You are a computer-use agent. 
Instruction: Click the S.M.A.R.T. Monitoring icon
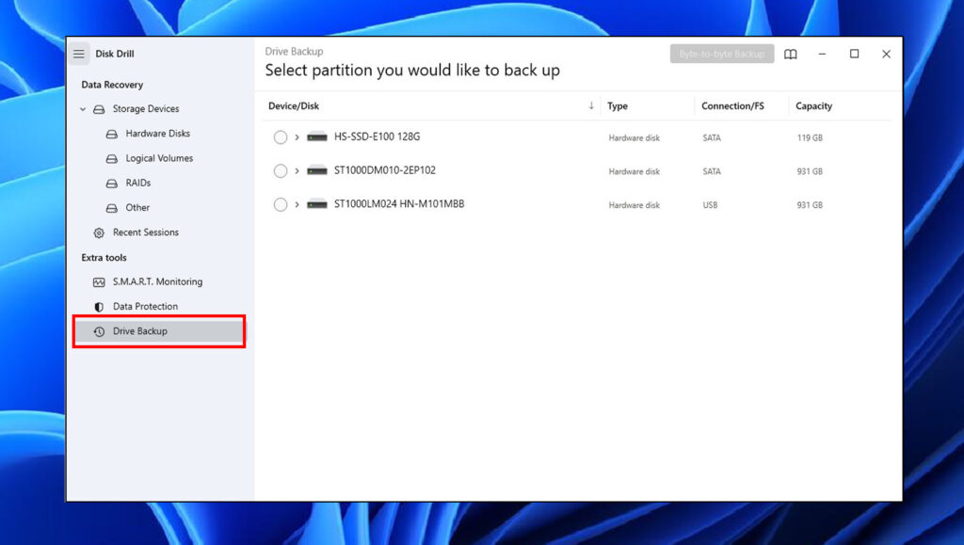point(98,281)
